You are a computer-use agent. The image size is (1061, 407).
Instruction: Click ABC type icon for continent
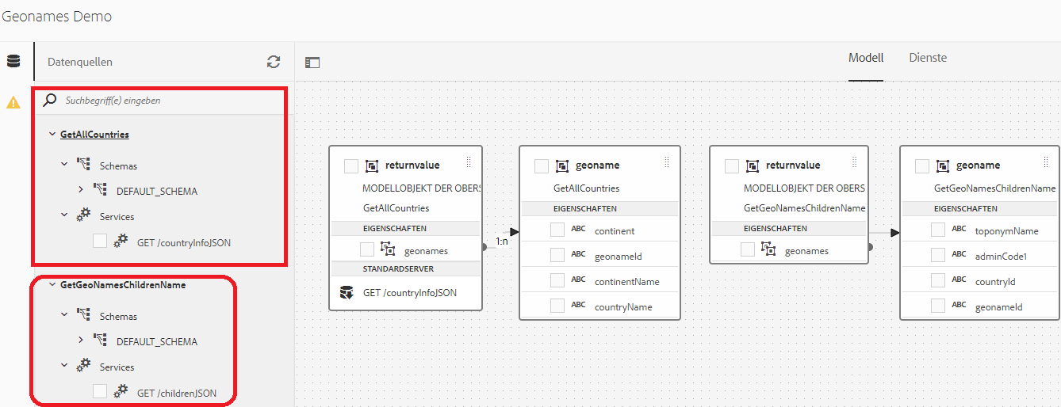579,230
